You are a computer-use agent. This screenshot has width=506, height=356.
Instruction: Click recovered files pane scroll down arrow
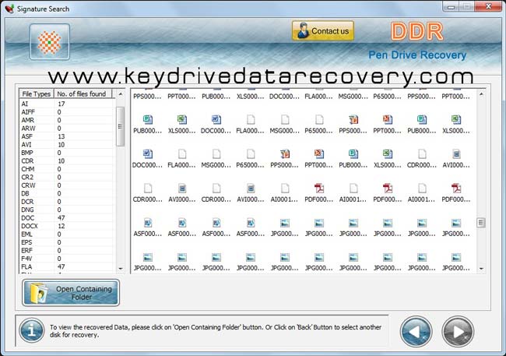[481, 269]
